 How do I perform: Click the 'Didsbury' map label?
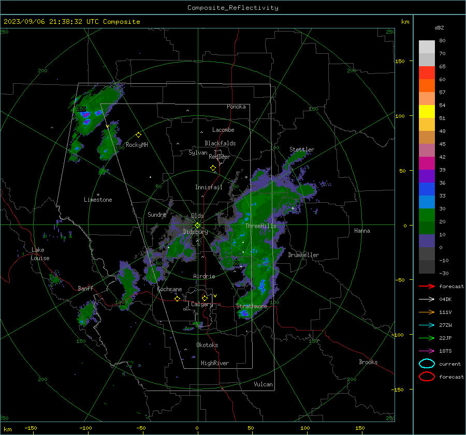[195, 232]
